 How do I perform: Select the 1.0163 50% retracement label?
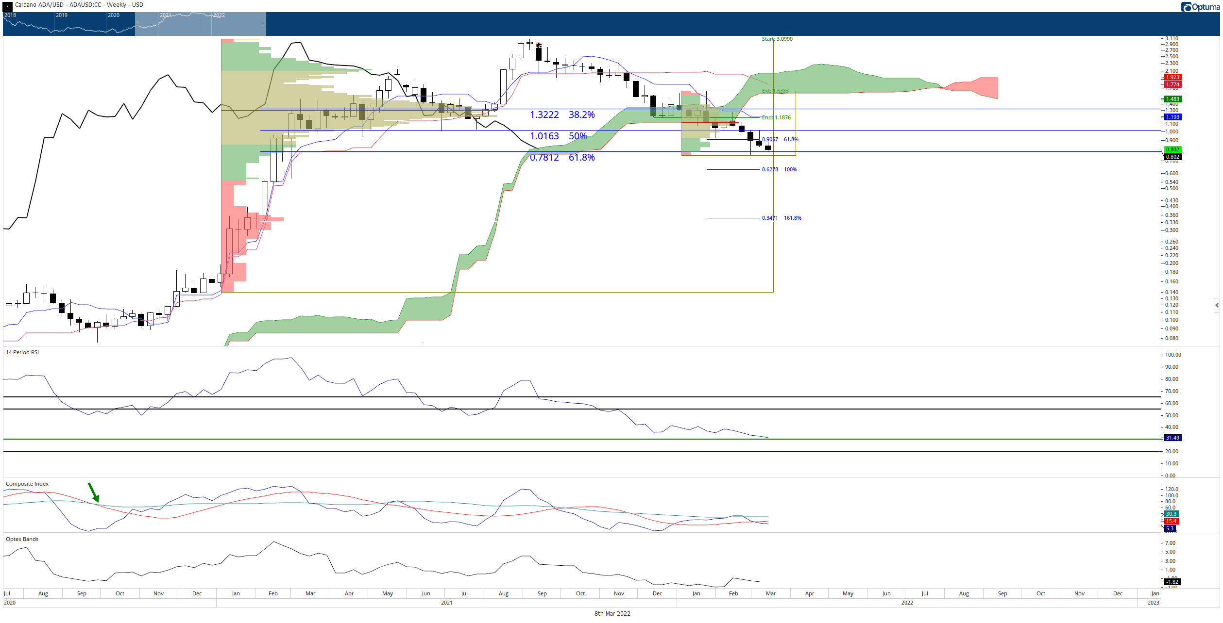tap(558, 136)
